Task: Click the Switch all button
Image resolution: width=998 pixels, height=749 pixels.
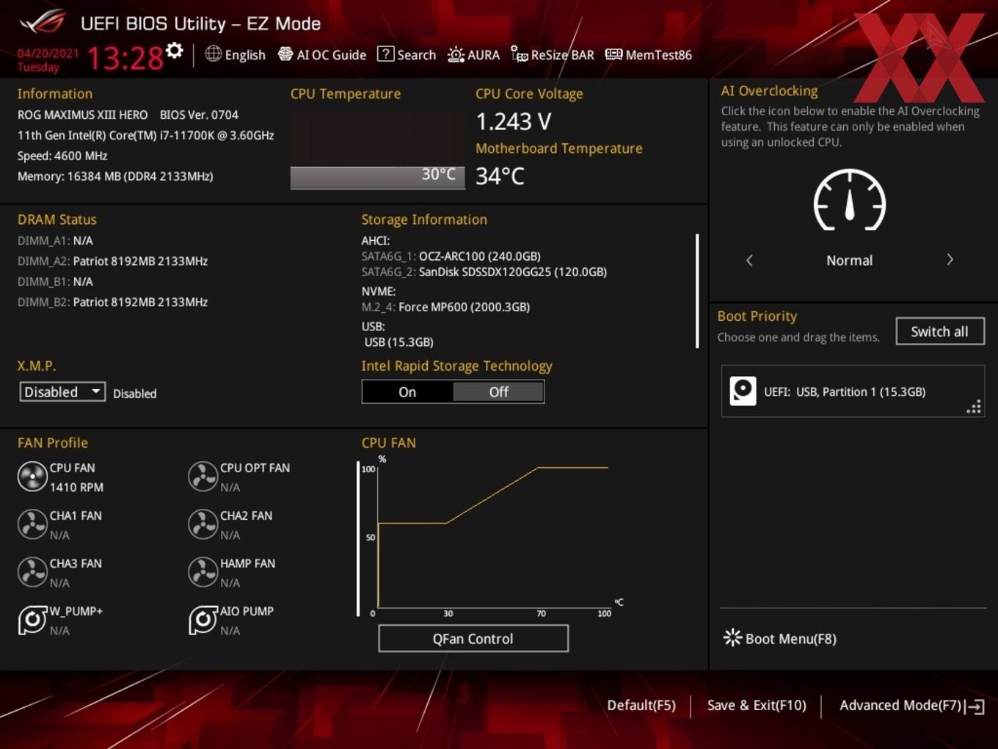Action: 940,331
